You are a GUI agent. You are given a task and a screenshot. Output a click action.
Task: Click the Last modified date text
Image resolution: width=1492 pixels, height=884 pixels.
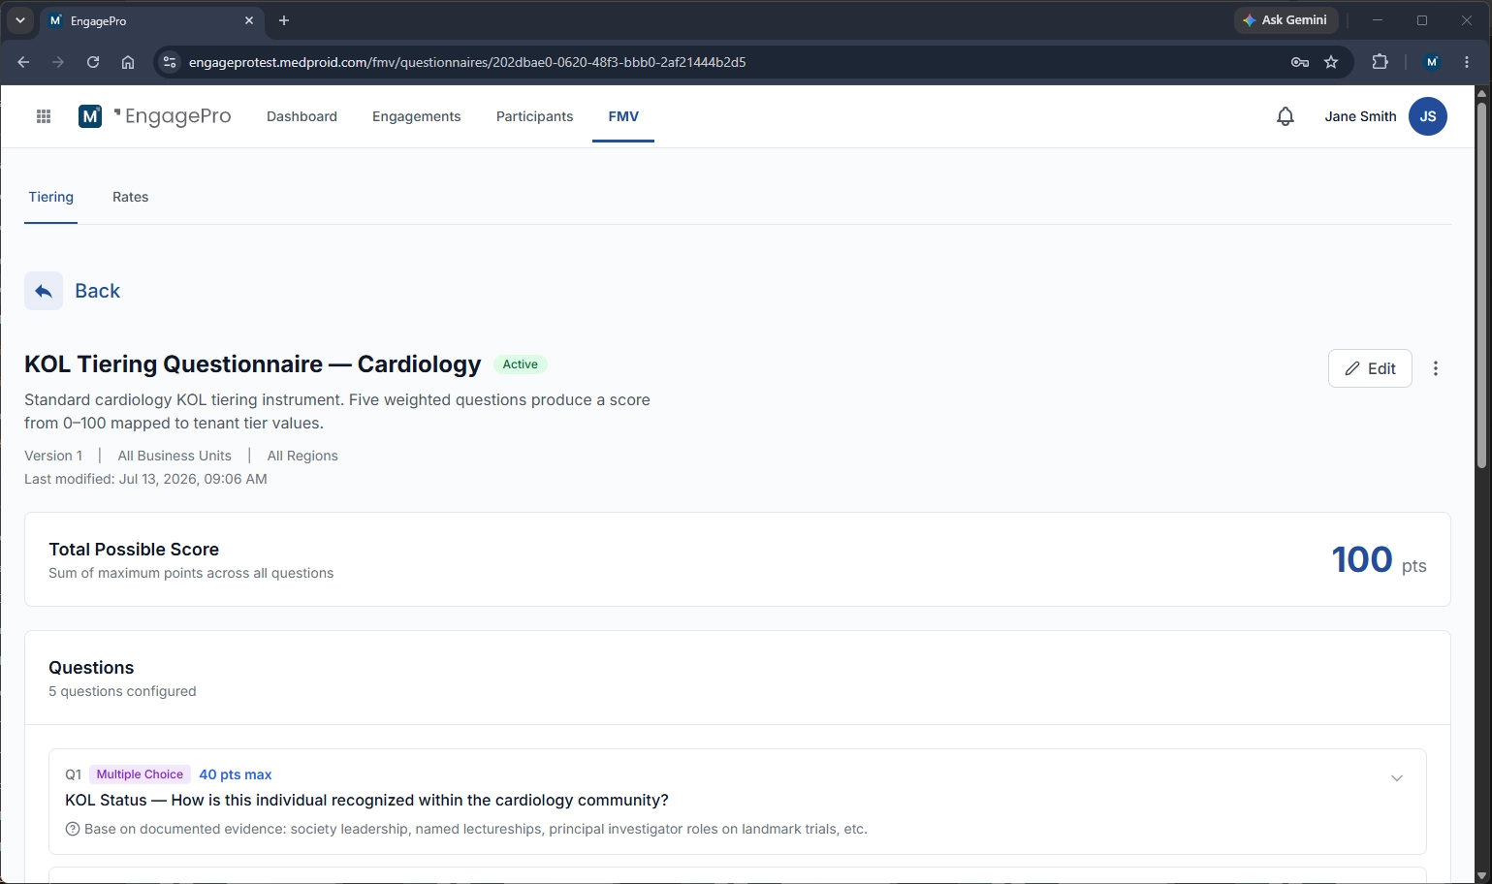click(x=145, y=479)
